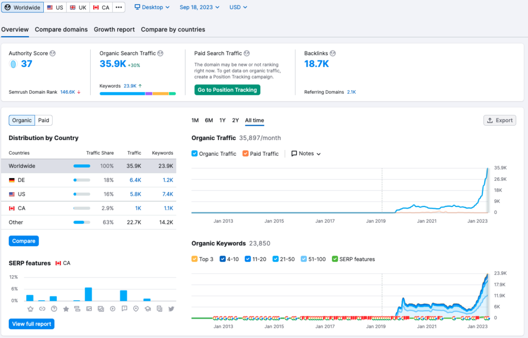Toggle the 4-10 positions checkbox

point(222,259)
